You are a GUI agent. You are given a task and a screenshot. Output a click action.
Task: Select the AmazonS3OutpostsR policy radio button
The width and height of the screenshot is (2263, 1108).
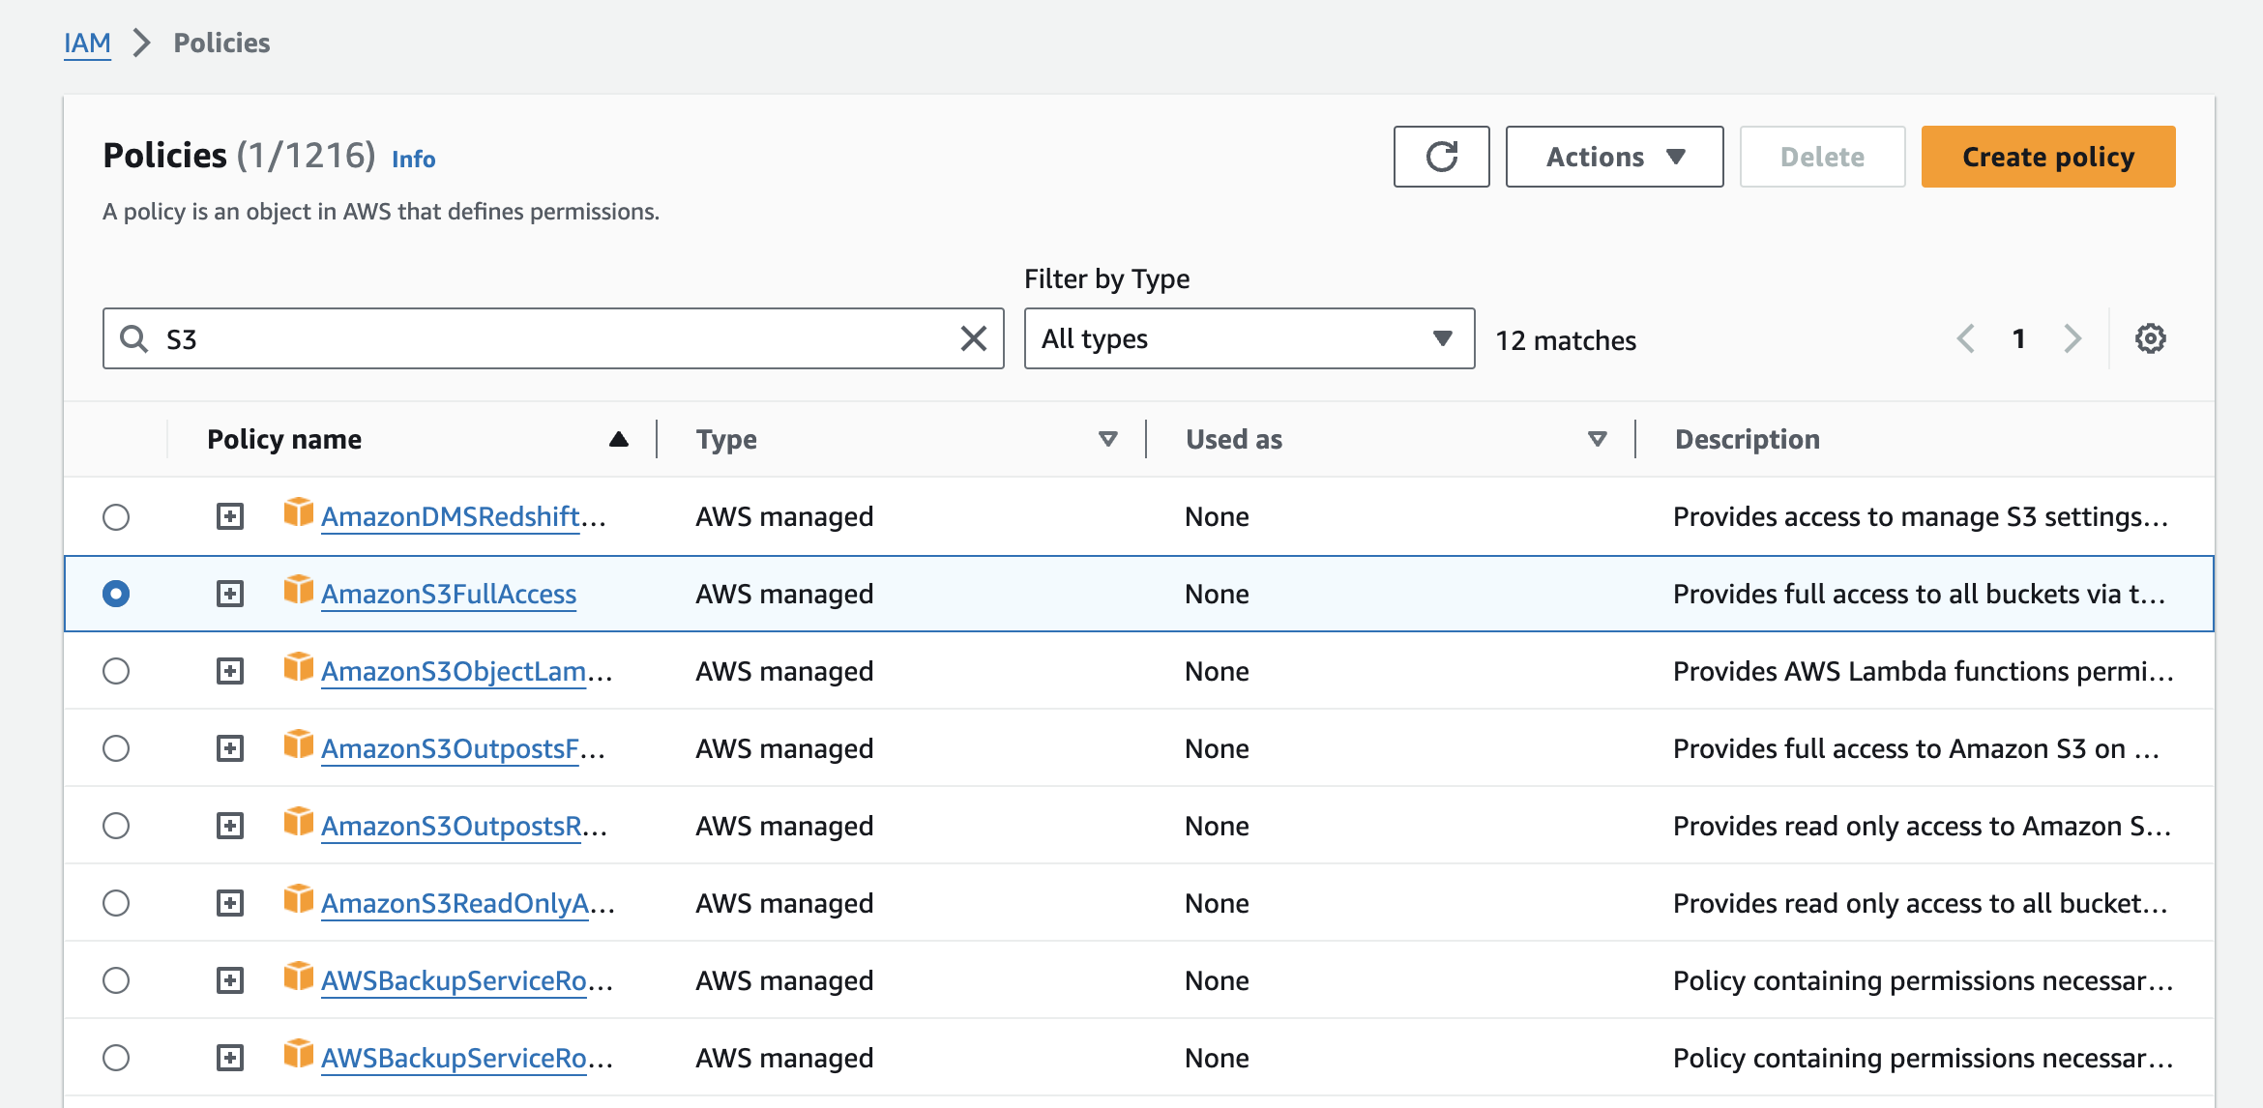(116, 826)
